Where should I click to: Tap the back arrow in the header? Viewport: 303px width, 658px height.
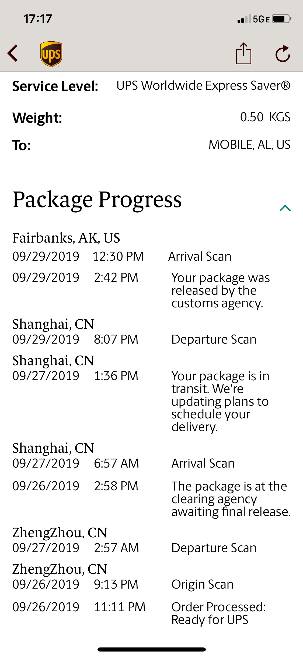tap(13, 53)
